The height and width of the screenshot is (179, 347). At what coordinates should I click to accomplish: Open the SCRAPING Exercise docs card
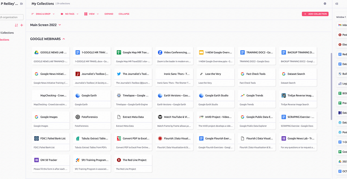coord(298,120)
